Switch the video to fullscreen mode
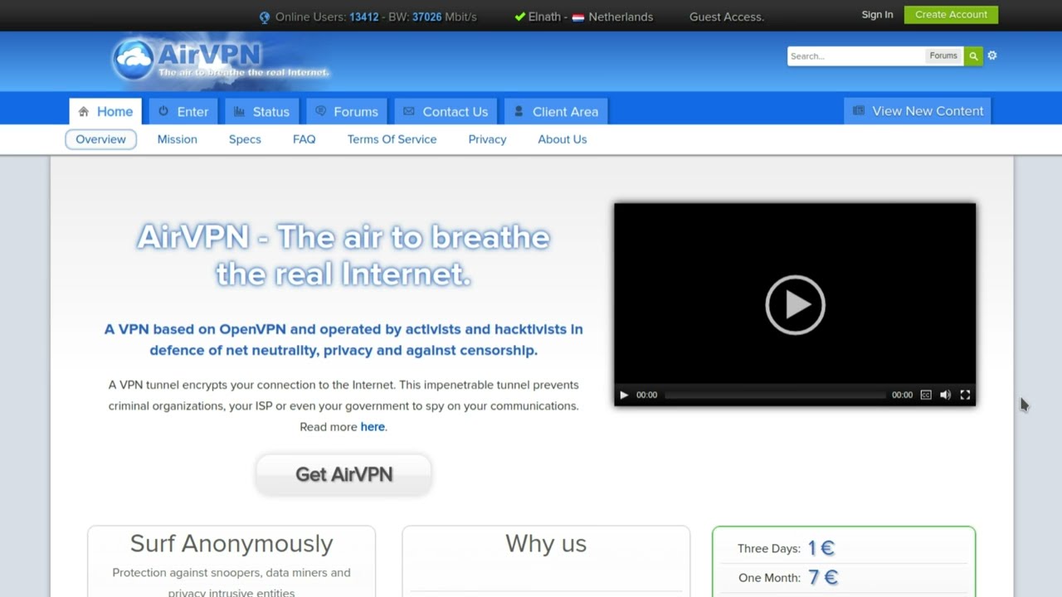The width and height of the screenshot is (1062, 597). pyautogui.click(x=965, y=395)
